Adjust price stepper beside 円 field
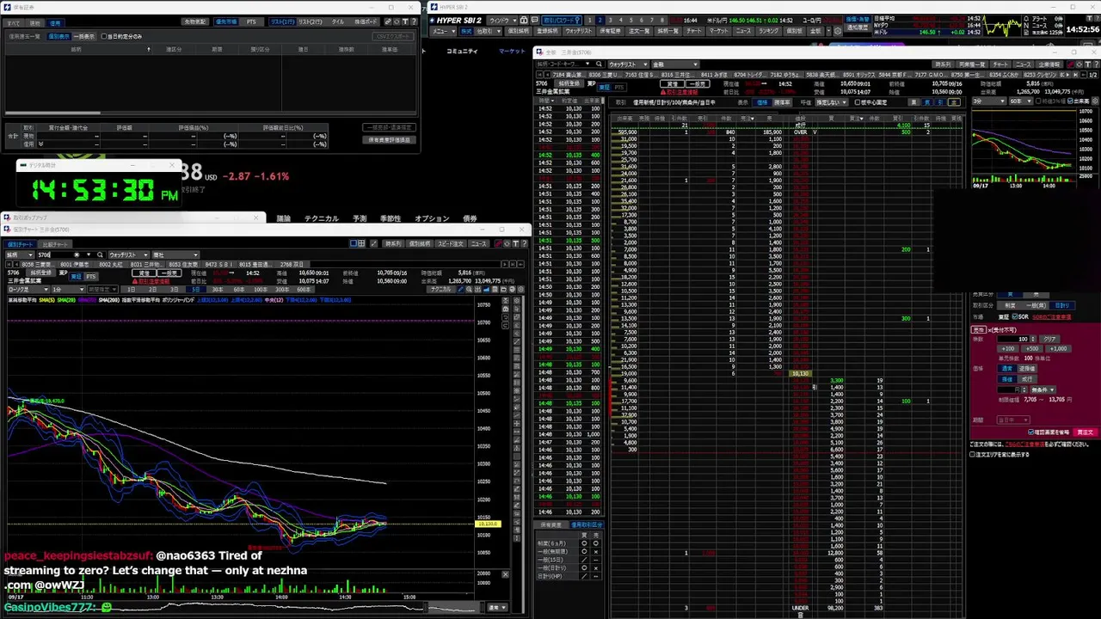This screenshot has height=619, width=1101. 1024,389
